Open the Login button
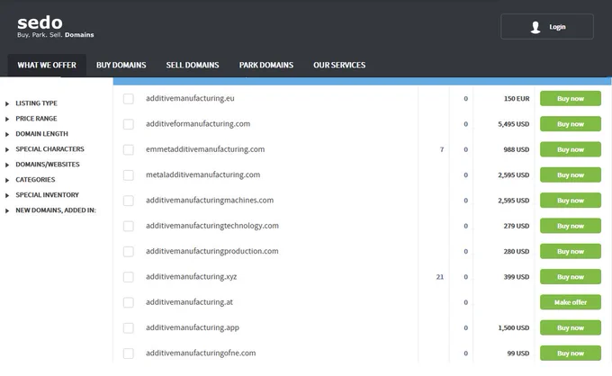The height and width of the screenshot is (376, 612). pyautogui.click(x=547, y=26)
